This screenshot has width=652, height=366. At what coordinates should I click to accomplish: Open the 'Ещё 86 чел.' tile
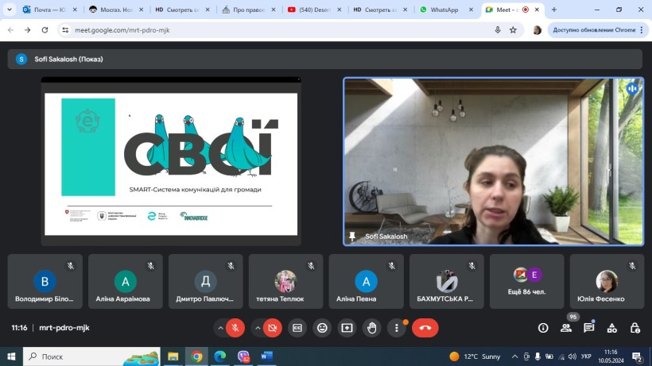tap(527, 281)
